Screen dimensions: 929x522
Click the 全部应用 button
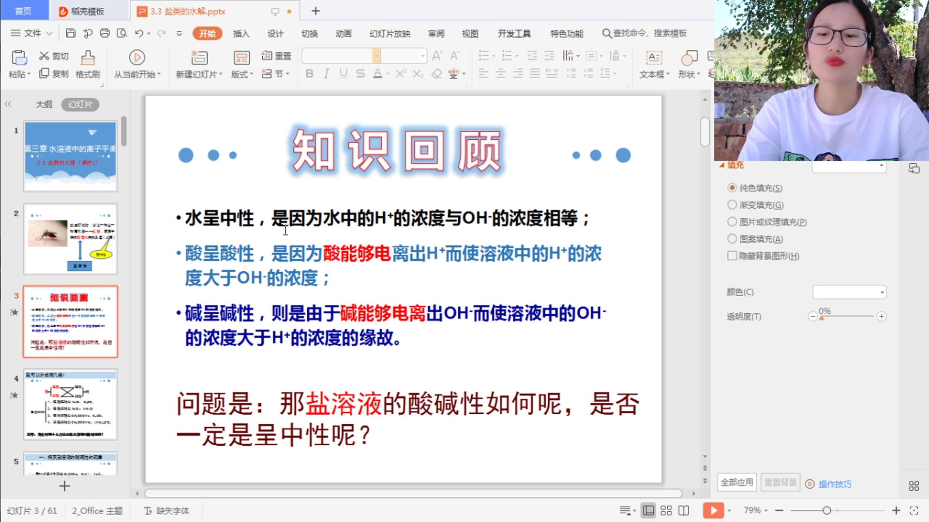click(736, 482)
